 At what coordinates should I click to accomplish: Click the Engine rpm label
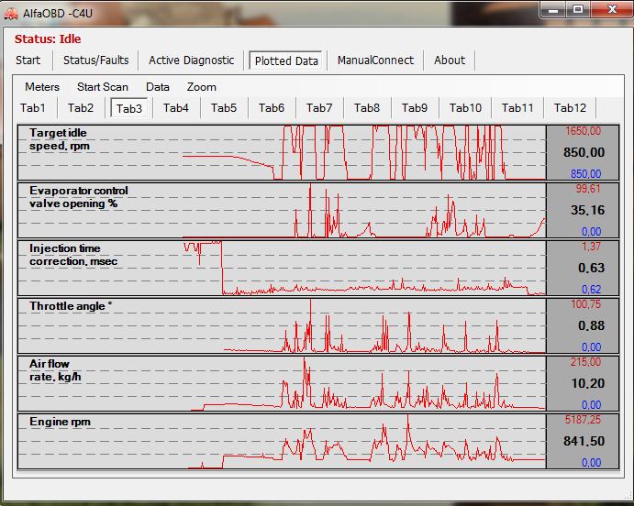60,422
